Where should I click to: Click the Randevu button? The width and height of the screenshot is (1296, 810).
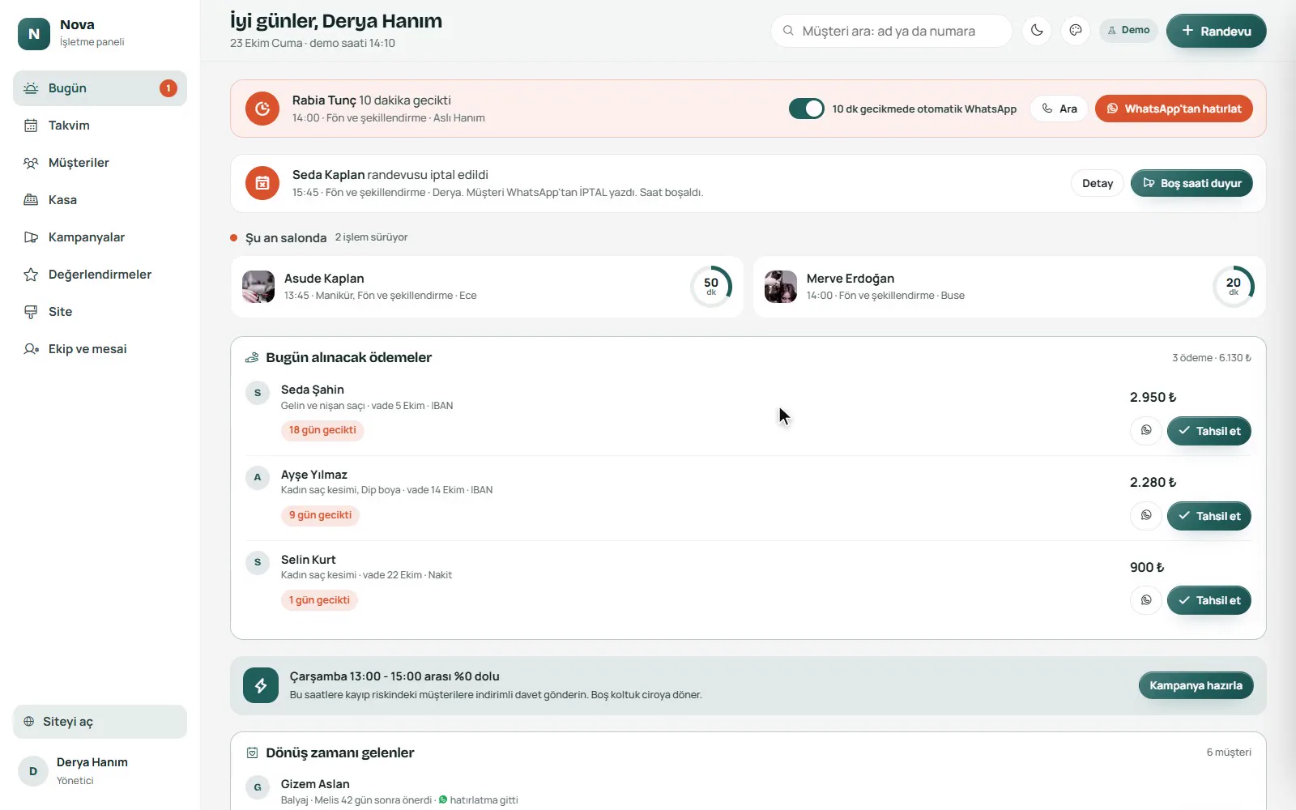click(x=1216, y=31)
